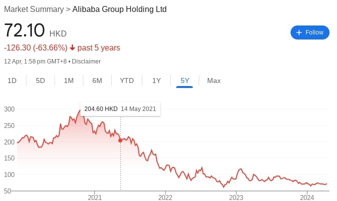Screen dimensions: 337x201
Task: Click the 204.60 HKD chart tooltip
Action: [x=120, y=108]
